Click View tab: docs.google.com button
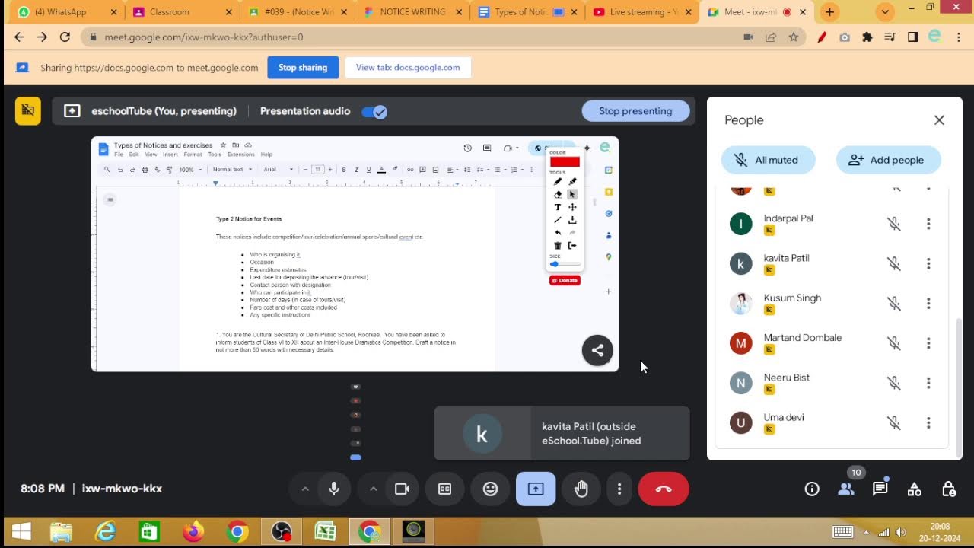The width and height of the screenshot is (974, 548). click(408, 68)
